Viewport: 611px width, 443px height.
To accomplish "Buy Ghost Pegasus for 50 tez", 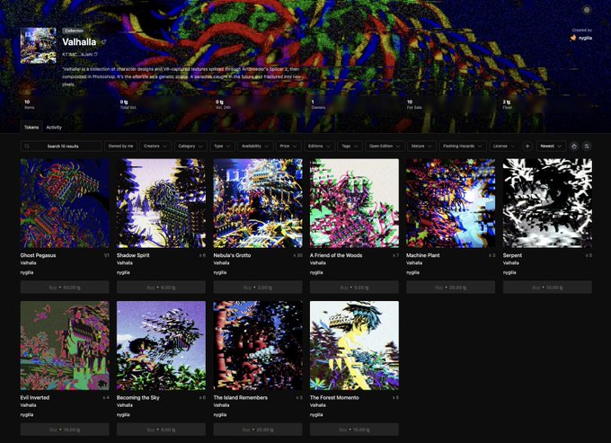I will pos(65,288).
